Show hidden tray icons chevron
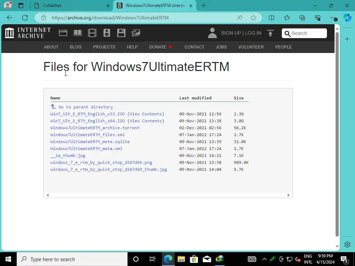The height and width of the screenshot is (266, 355). 264,259
